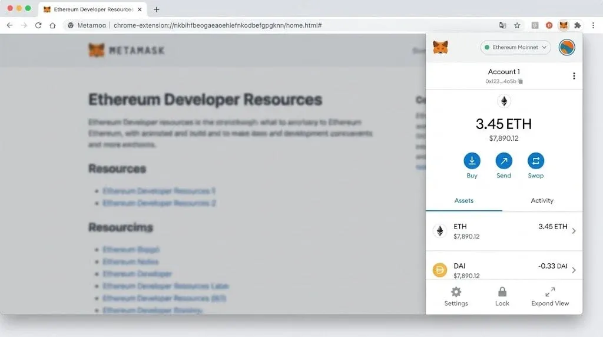The height and width of the screenshot is (337, 603).
Task: Expand ETH asset details chevron
Action: coord(574,231)
